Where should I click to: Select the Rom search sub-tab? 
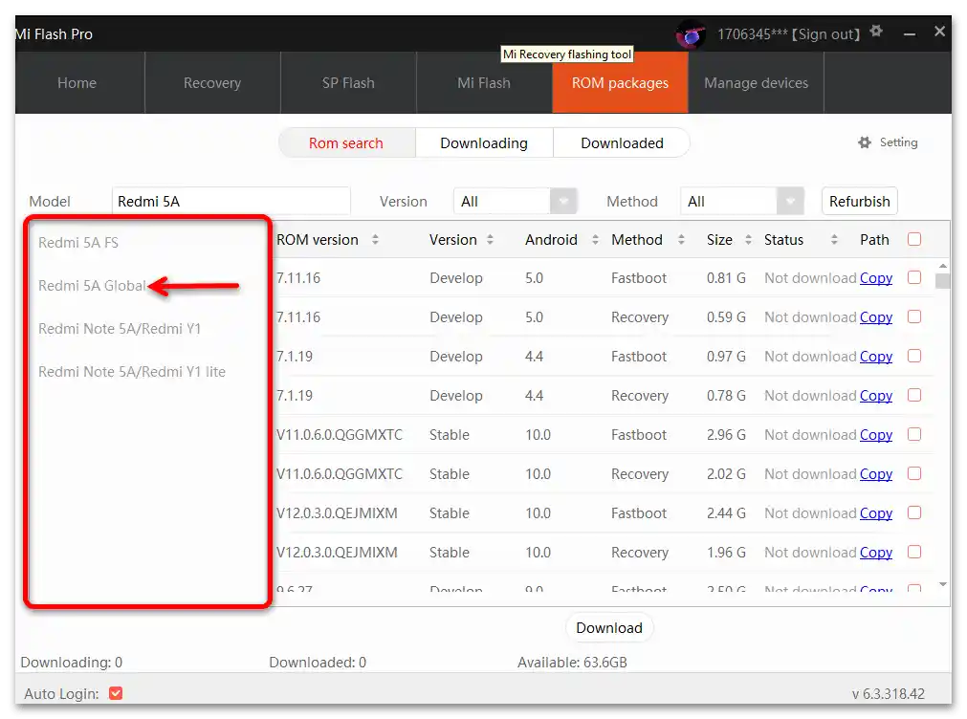(346, 143)
